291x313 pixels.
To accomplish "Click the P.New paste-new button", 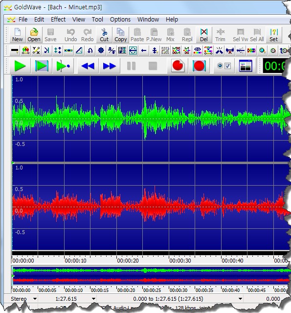I will coord(154,35).
